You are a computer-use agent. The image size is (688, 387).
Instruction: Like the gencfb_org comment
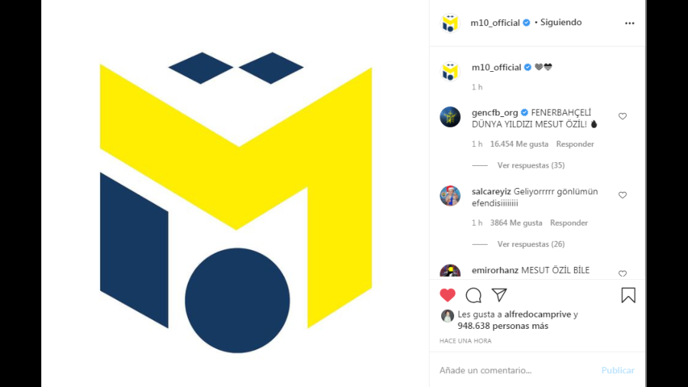click(x=622, y=116)
